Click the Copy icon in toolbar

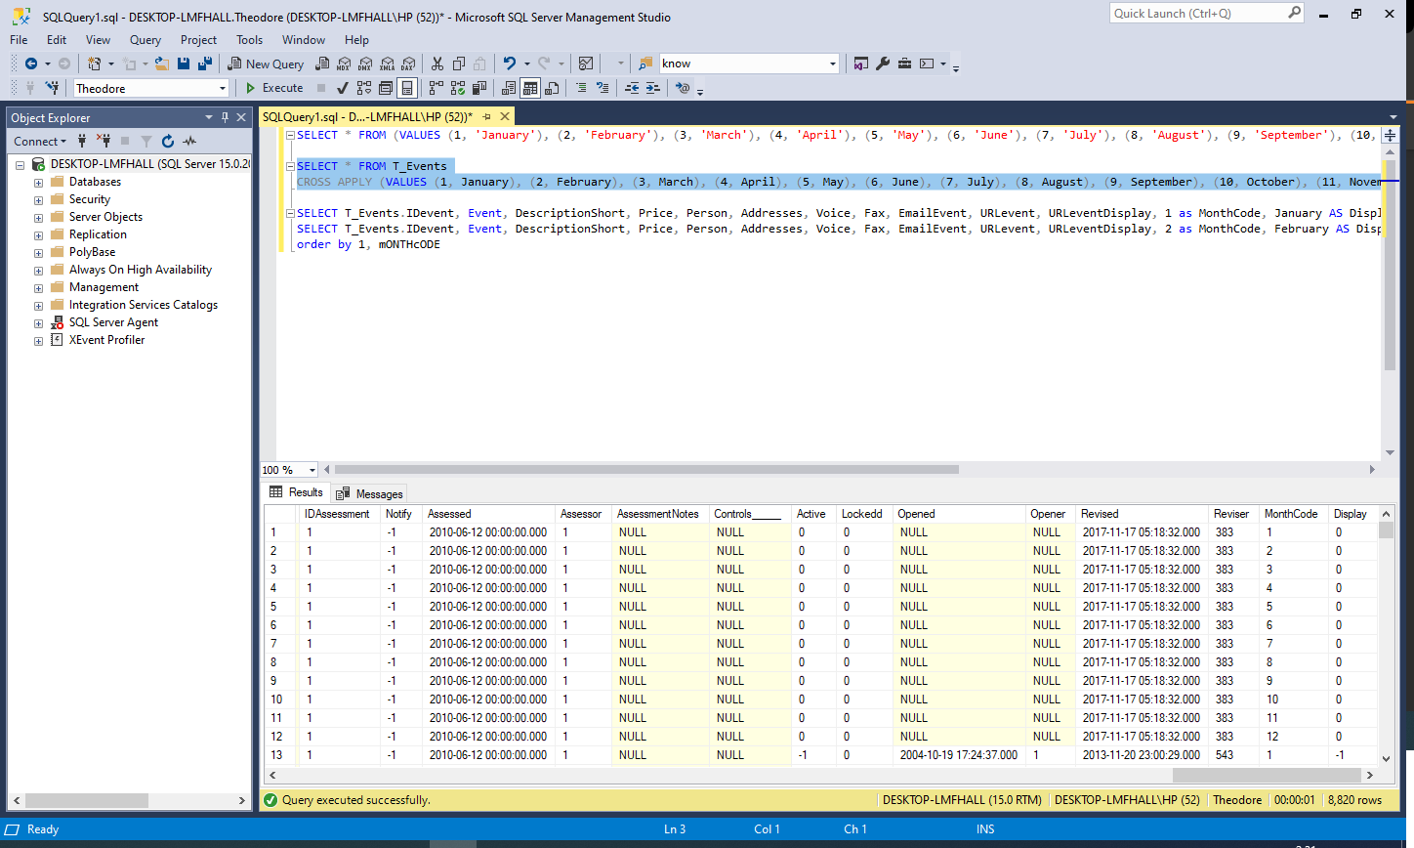pos(459,64)
